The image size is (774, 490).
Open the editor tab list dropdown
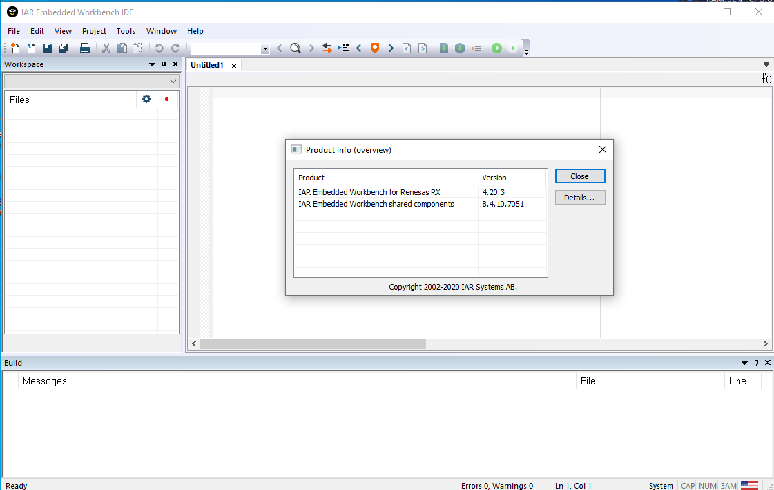pos(766,65)
